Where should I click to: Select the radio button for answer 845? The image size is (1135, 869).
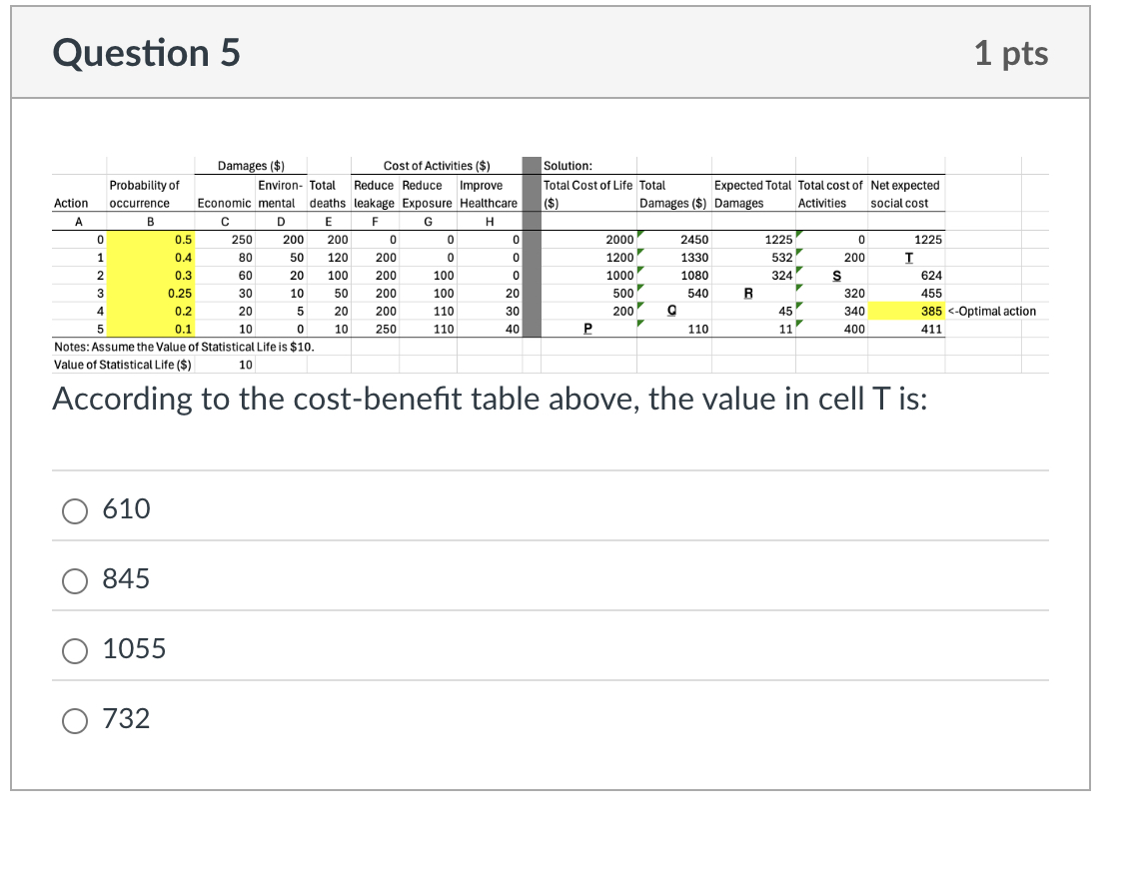75,580
